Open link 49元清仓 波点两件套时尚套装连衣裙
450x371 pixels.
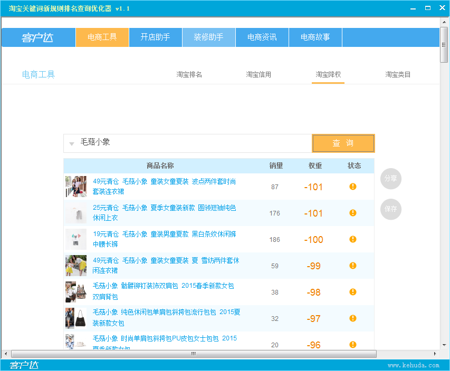[x=164, y=187]
